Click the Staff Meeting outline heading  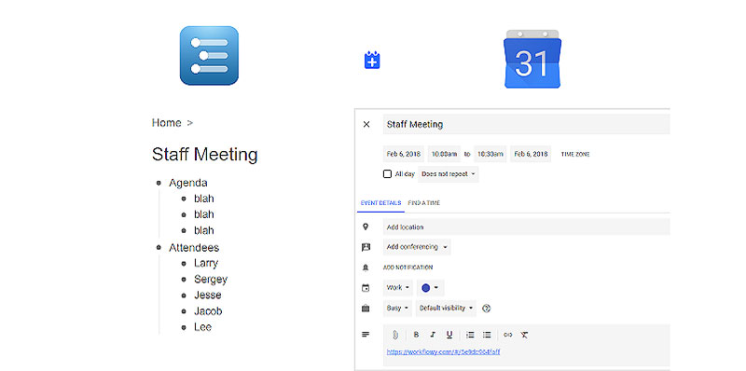pos(204,155)
